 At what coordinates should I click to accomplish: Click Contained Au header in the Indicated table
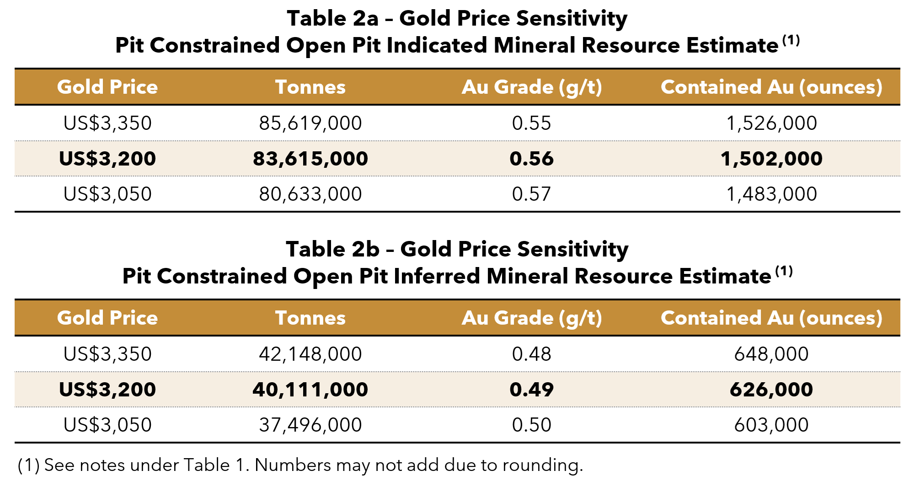pyautogui.click(x=771, y=87)
